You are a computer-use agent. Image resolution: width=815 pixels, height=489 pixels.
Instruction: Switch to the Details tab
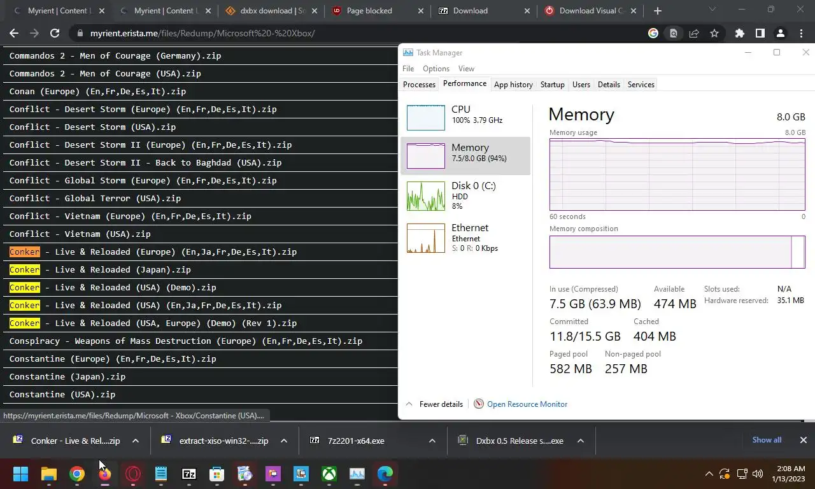pyautogui.click(x=609, y=85)
